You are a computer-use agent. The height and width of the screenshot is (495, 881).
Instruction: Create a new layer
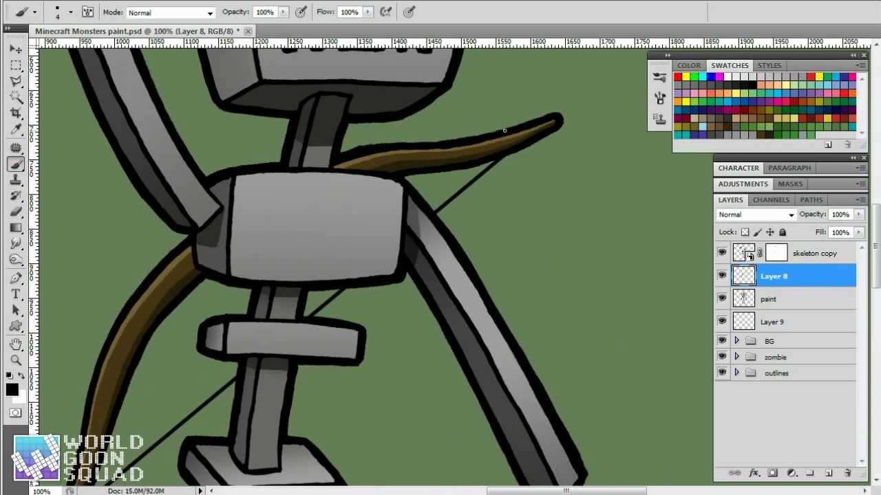[x=829, y=473]
